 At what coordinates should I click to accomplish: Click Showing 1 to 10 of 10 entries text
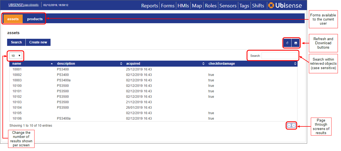[31, 126]
